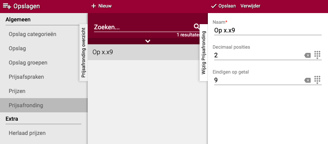Click Herlaad prijzen under Extra
Viewport: 328px width, 144px height.
[x=27, y=133]
